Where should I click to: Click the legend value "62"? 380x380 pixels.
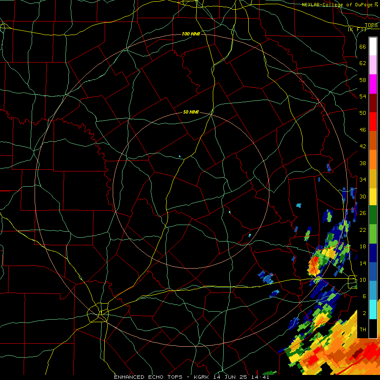coord(363,63)
